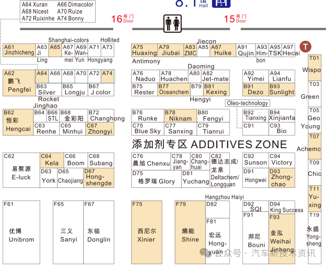Viewport: 326px width, 266px height.
Task: Click booth D81 Yuchang
Action: 196,179
